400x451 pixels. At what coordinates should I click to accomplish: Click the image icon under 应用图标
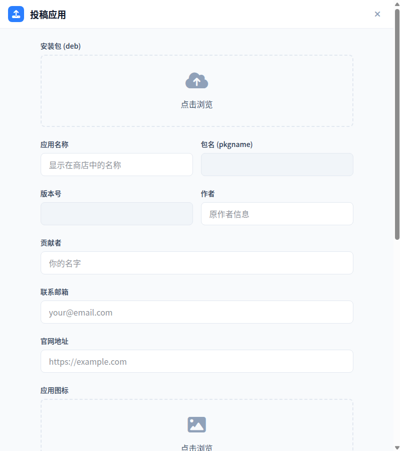click(x=197, y=424)
